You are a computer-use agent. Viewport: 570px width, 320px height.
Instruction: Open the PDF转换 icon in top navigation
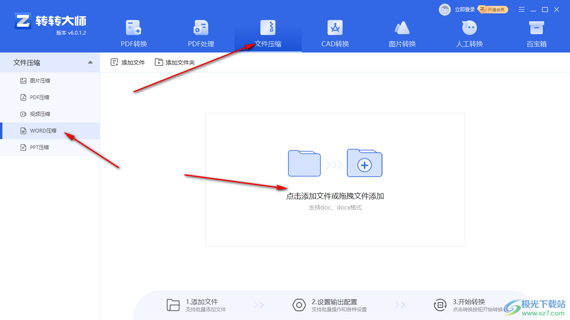point(134,28)
